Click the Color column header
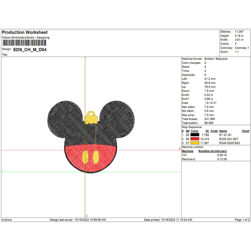 (195, 131)
